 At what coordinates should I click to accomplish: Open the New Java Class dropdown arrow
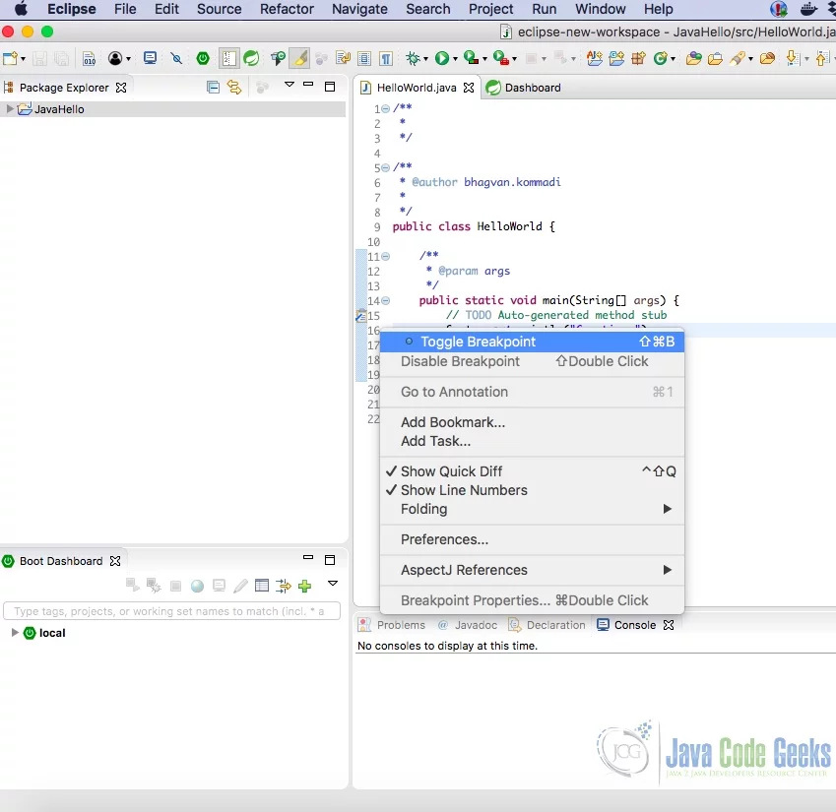click(x=673, y=59)
